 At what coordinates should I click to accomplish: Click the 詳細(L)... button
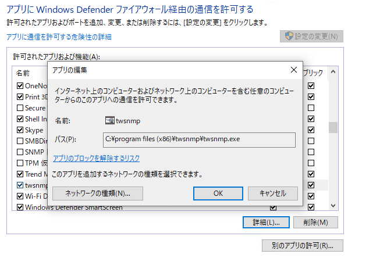pos(266,222)
